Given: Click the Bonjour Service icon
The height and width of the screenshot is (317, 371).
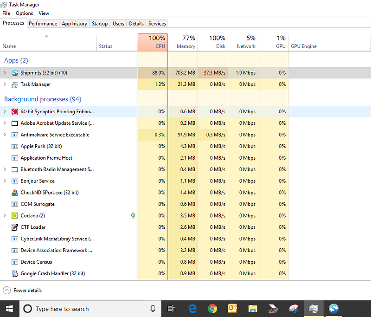Looking at the screenshot, I should click(x=15, y=181).
